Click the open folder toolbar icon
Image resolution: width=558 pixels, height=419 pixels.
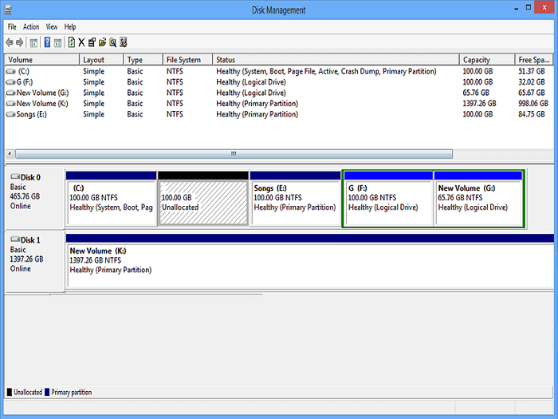point(102,42)
